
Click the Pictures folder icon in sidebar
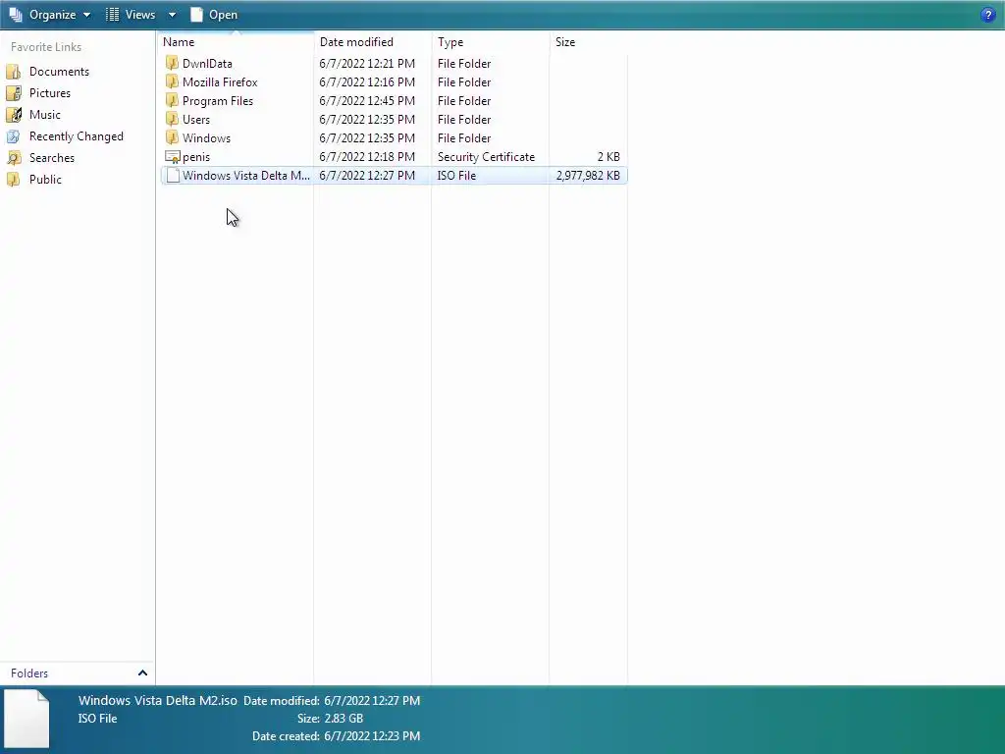click(14, 93)
